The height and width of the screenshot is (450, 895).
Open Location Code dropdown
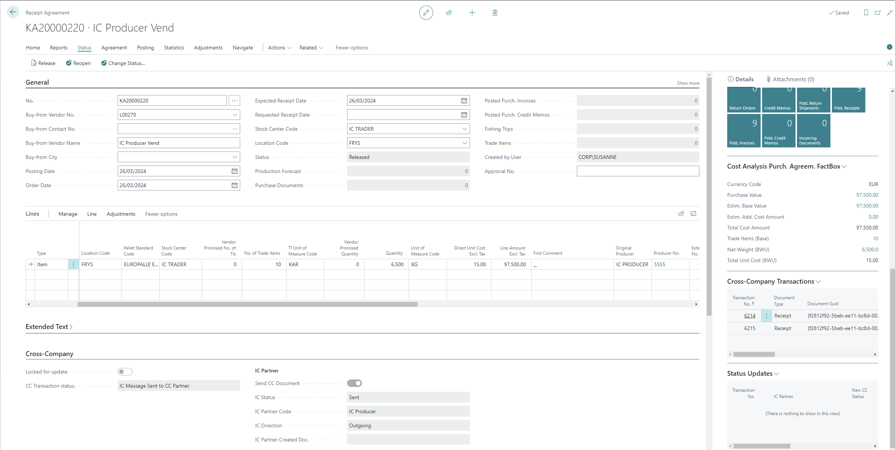[464, 143]
